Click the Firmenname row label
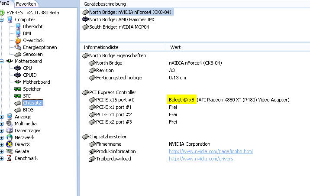The height and width of the screenshot is (196, 310). [x=109, y=144]
